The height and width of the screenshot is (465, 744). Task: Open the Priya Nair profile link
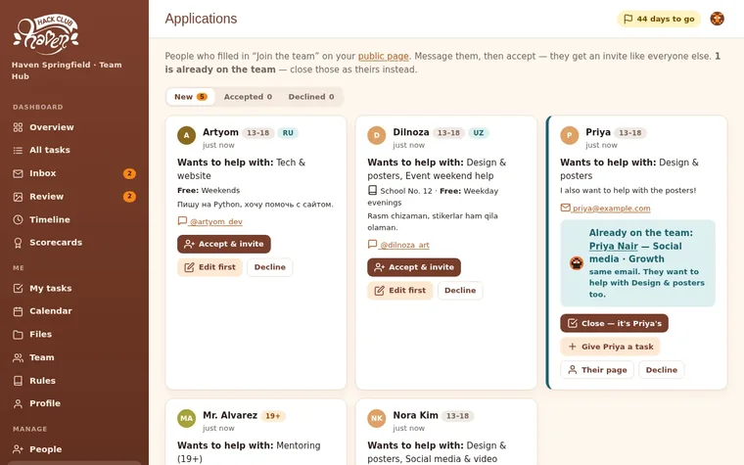(614, 246)
